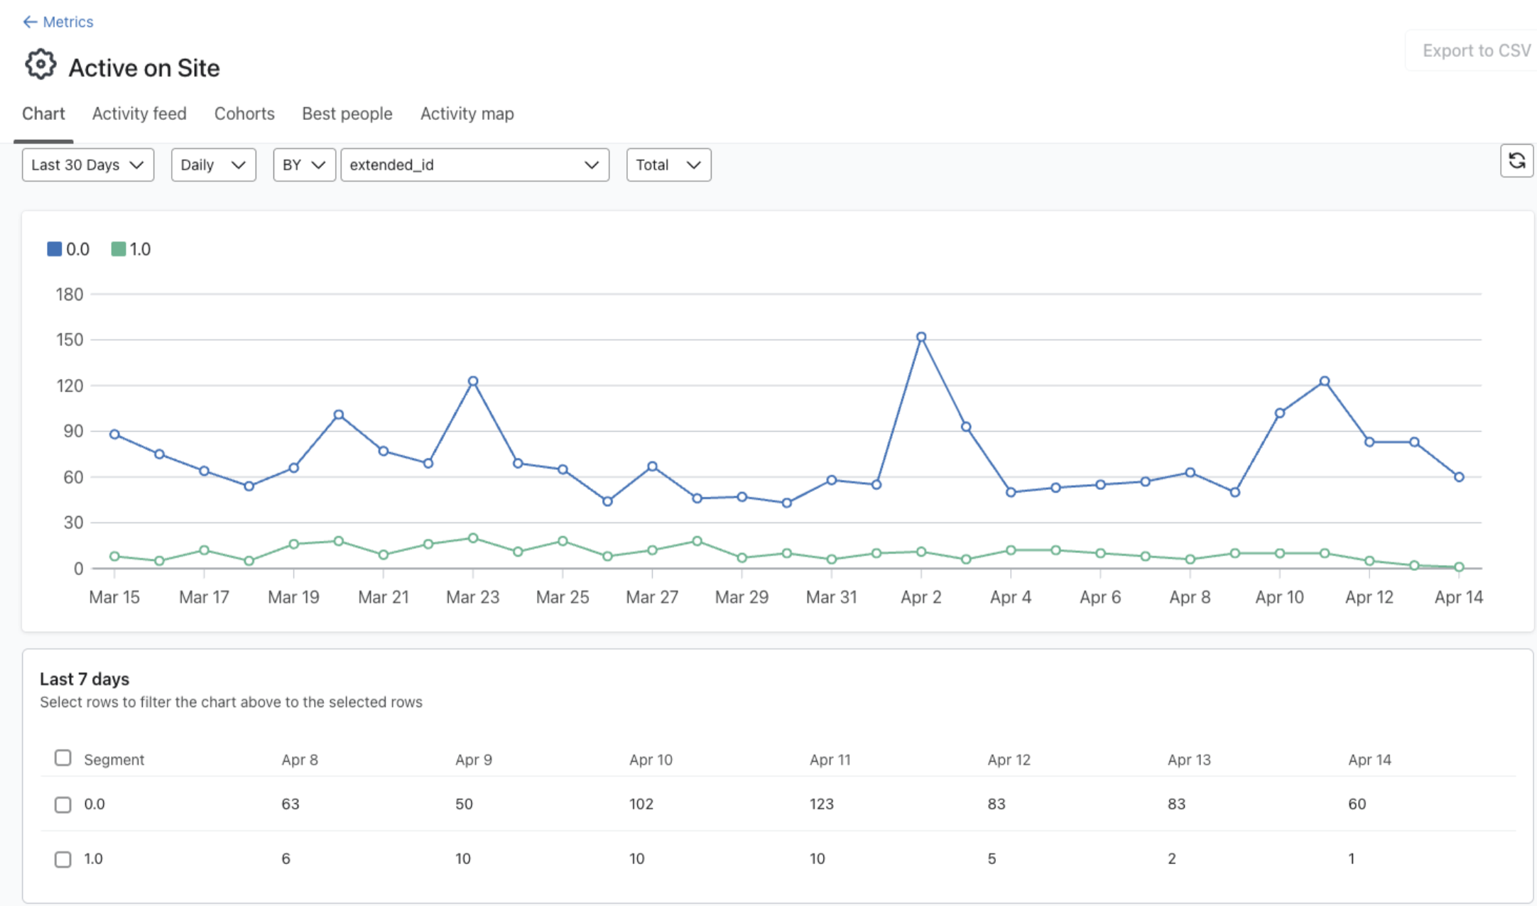The height and width of the screenshot is (906, 1537).
Task: Check the 1.0 segment row checkbox
Action: (63, 859)
